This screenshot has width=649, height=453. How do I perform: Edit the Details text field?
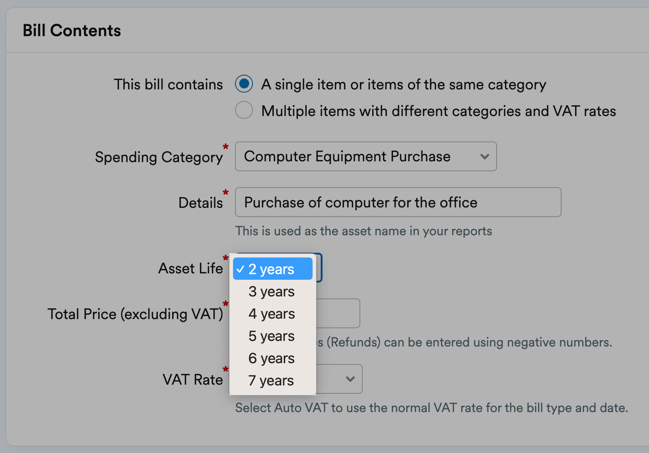pos(398,202)
